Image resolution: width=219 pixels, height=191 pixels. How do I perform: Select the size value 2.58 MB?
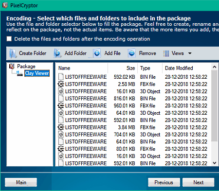click(127, 84)
